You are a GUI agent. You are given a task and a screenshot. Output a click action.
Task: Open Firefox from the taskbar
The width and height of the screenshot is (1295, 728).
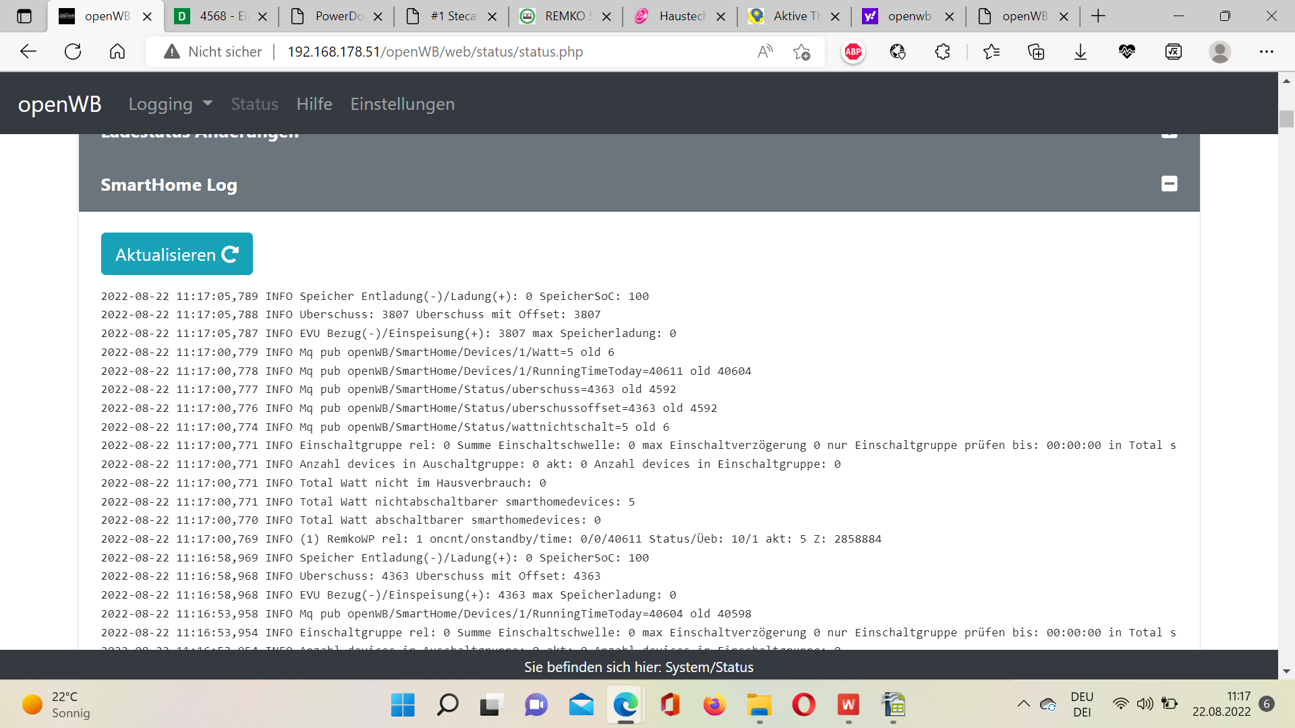coord(714,705)
